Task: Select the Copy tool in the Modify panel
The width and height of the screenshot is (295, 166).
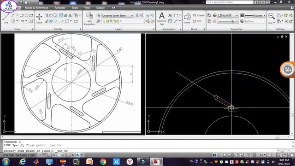Action: point(46,15)
